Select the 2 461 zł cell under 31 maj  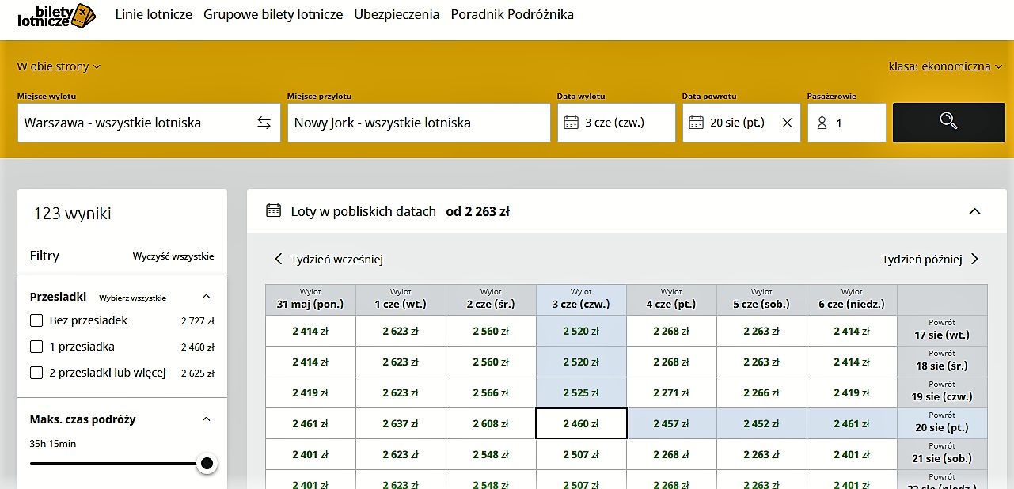[310, 423]
